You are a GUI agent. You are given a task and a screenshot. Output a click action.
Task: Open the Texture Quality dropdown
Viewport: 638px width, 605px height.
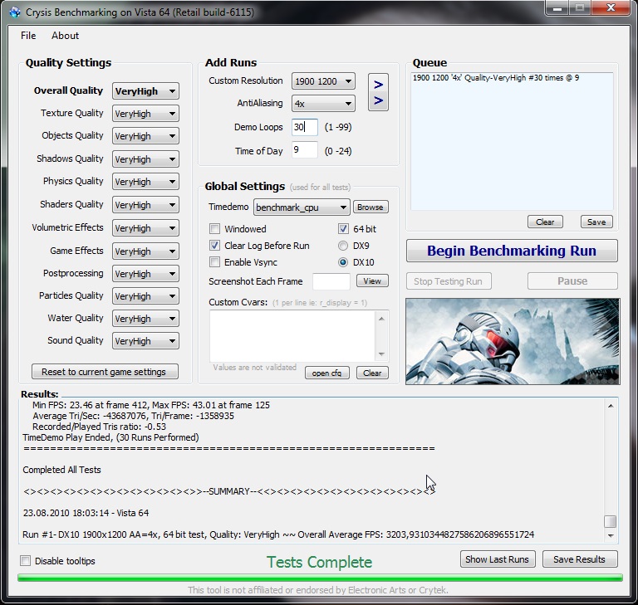coord(145,114)
